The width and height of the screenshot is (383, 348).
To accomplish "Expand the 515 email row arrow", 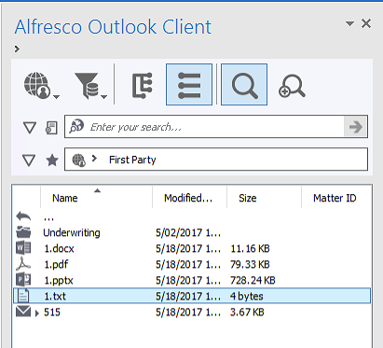I will pyautogui.click(x=37, y=313).
